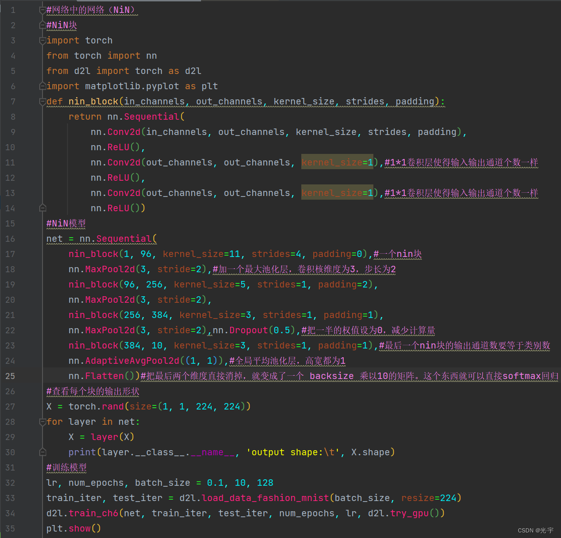The width and height of the screenshot is (561, 538).
Task: Fold the import torch statement block
Action: (42, 40)
